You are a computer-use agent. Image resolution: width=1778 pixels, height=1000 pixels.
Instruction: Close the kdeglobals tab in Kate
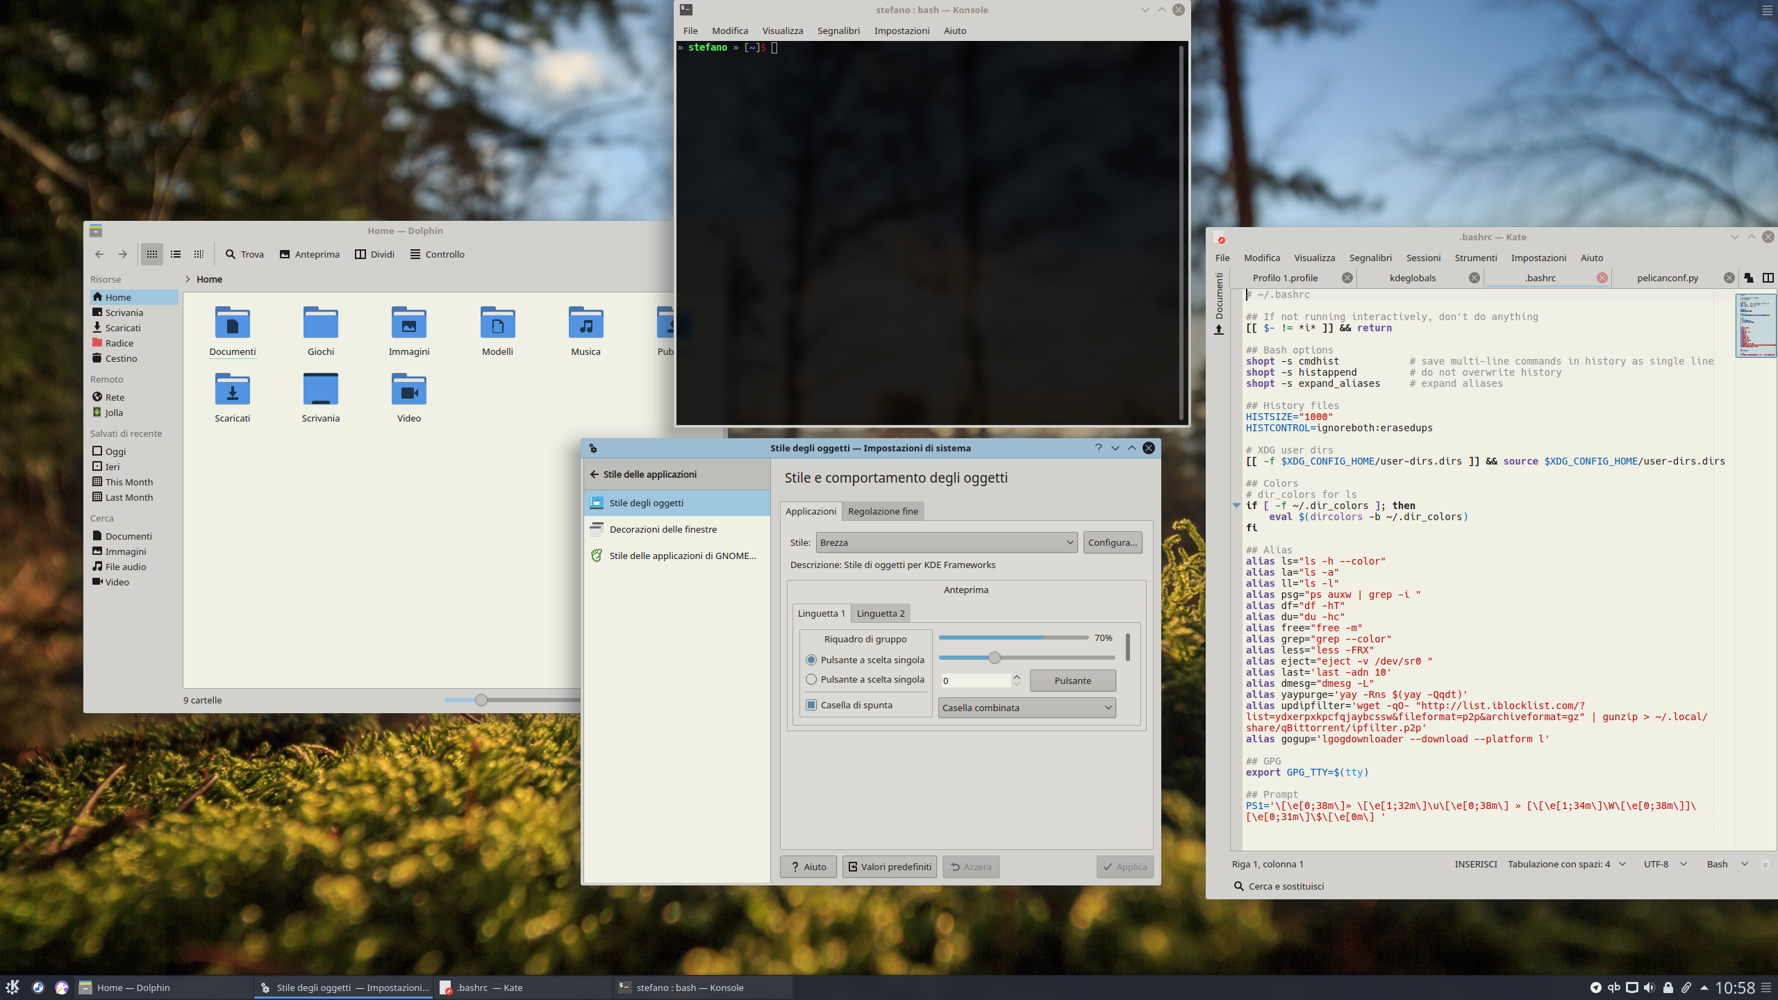point(1474,278)
